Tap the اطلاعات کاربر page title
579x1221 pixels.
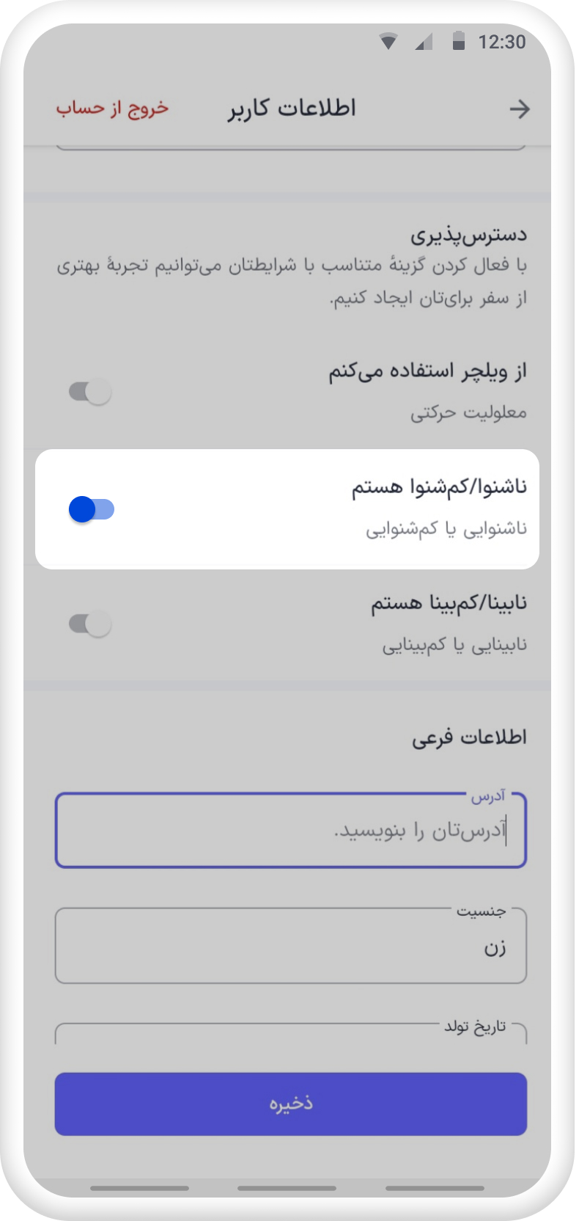[292, 109]
